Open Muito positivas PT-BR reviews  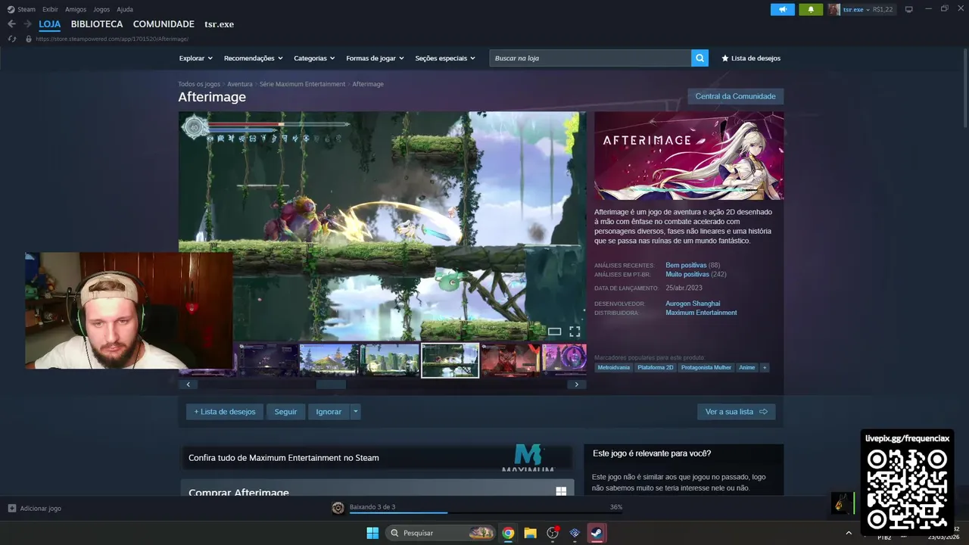point(687,274)
